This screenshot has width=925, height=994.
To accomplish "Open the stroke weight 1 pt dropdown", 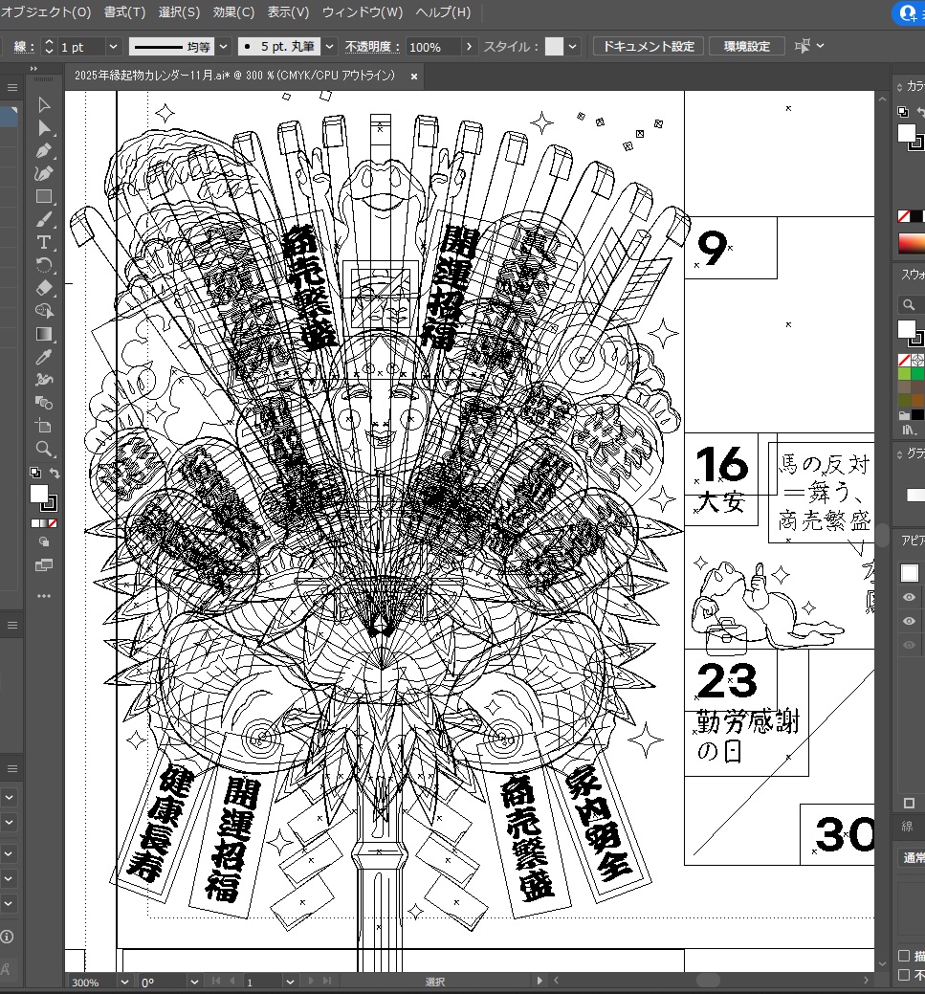I will click(113, 47).
